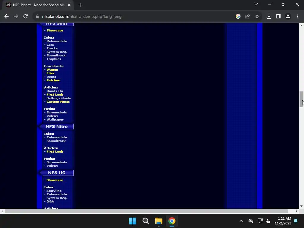Open NFS Shift Trophies page
Screen dimensions: 304x228
click(x=54, y=59)
